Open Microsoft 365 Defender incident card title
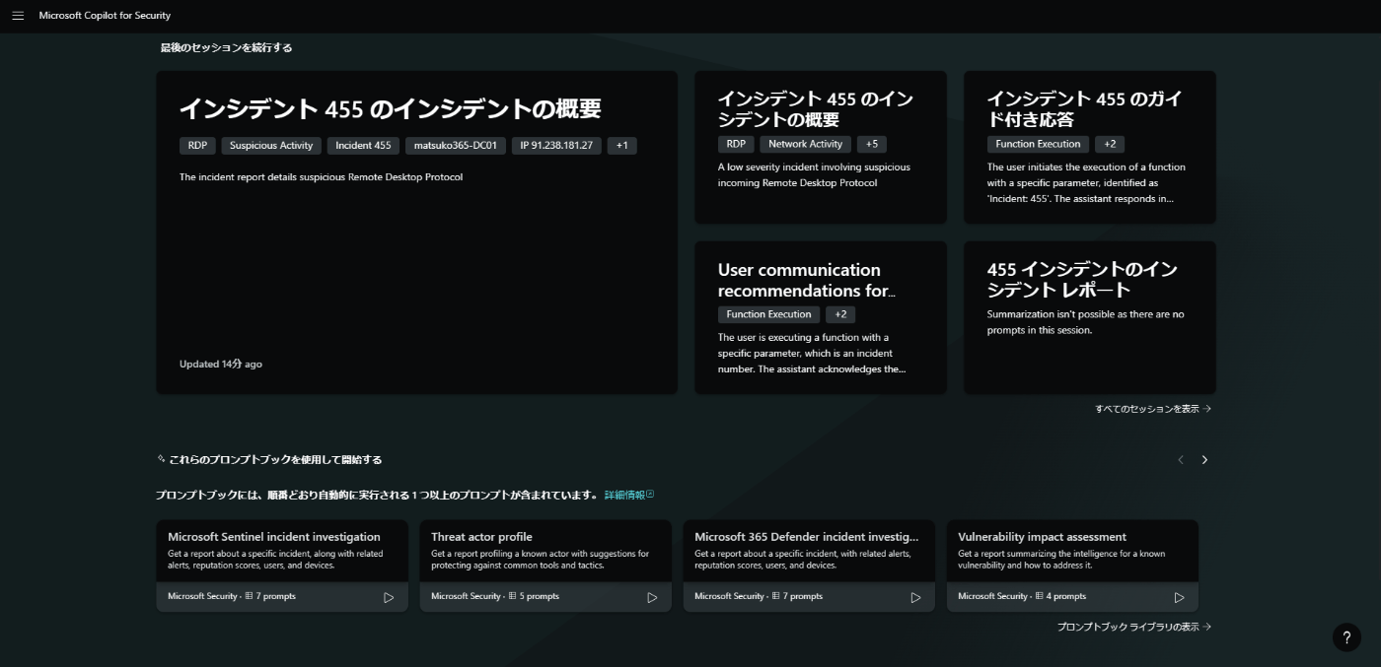The height and width of the screenshot is (667, 1381). [807, 537]
